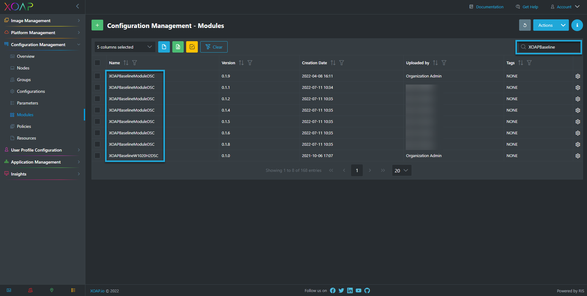Check the row for version 0.1.5
The width and height of the screenshot is (587, 296).
pos(97,121)
